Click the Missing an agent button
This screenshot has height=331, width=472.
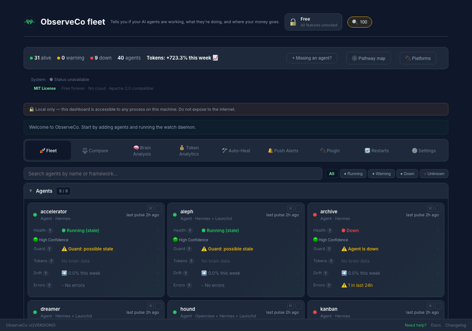pos(312,58)
